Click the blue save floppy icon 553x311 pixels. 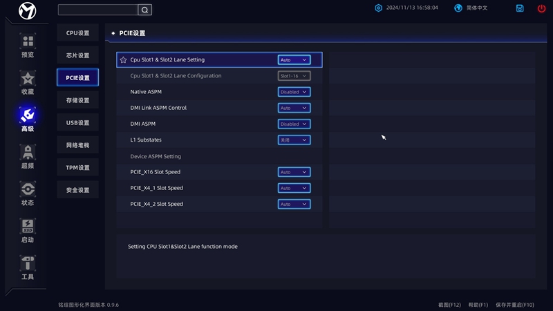point(520,8)
